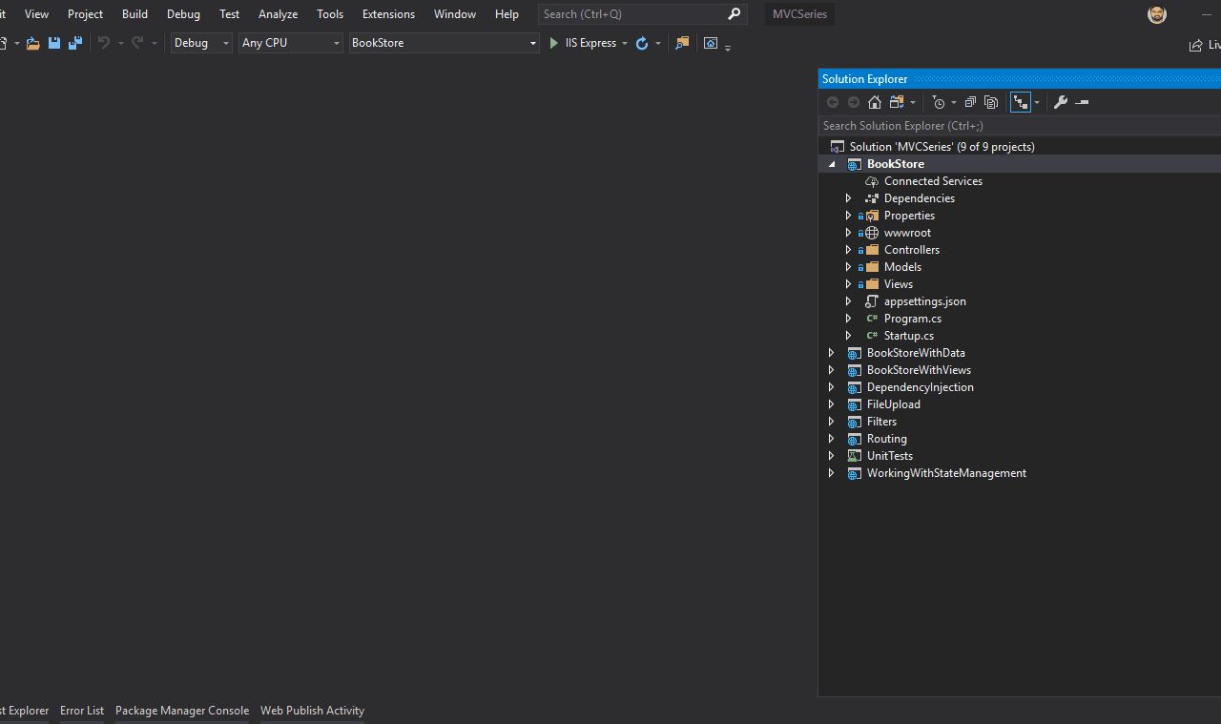Toggle Track Active Item button in Solution Explorer
The width and height of the screenshot is (1221, 724).
[1020, 102]
